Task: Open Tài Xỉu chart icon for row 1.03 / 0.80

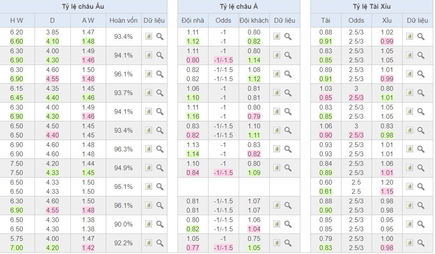Action: coord(410,93)
